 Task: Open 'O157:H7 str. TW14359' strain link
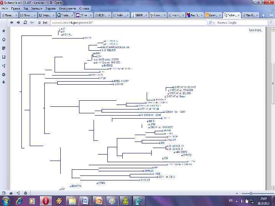pos(181,90)
